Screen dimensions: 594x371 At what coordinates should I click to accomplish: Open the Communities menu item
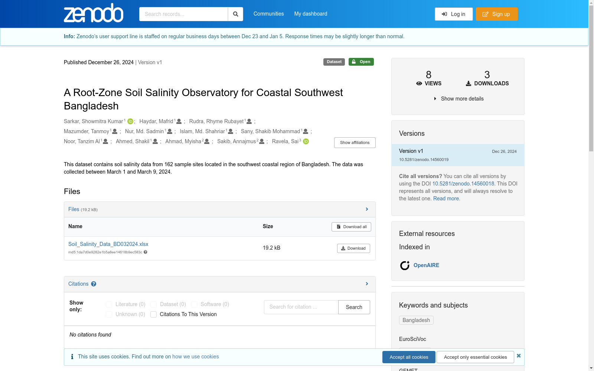coord(268,14)
